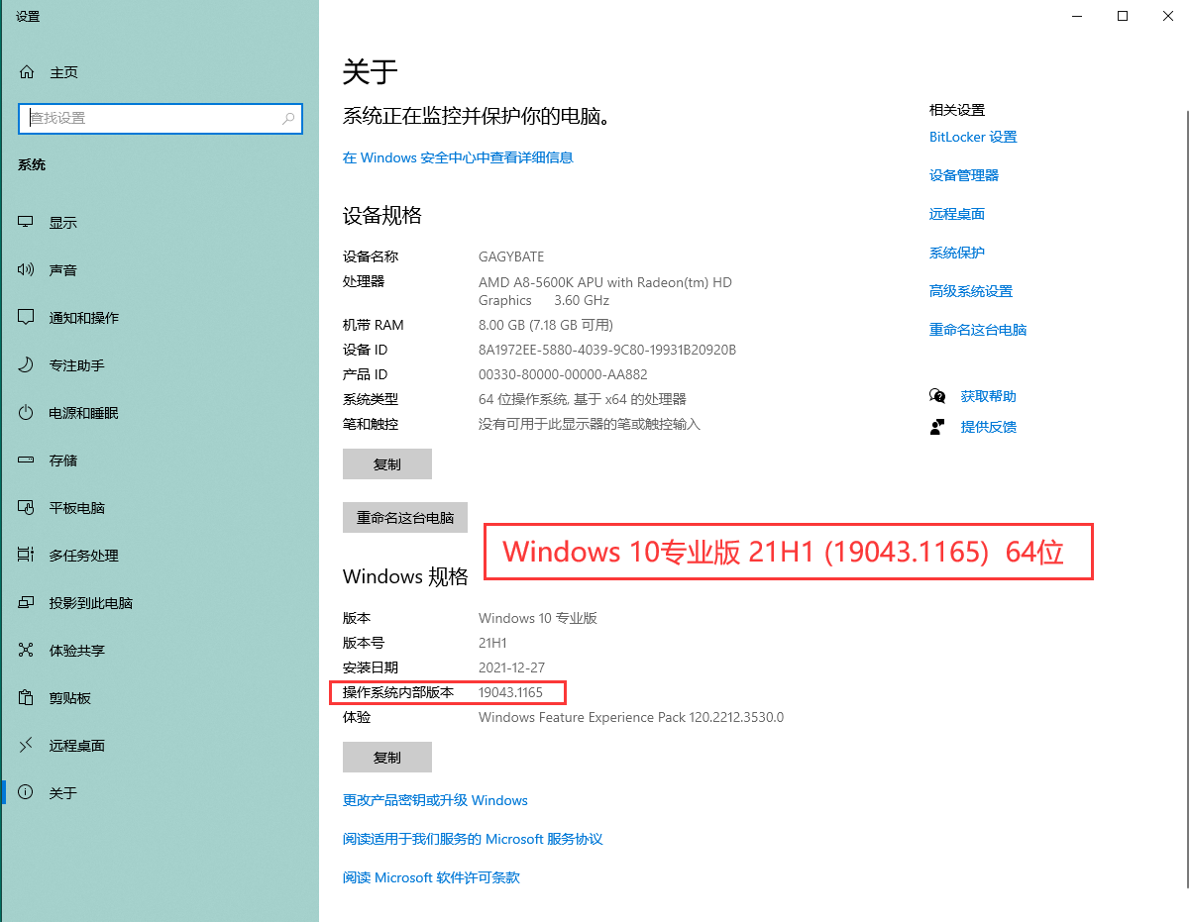The height and width of the screenshot is (922, 1191).
Task: Open Notifications and actions icon
Action: 27,318
